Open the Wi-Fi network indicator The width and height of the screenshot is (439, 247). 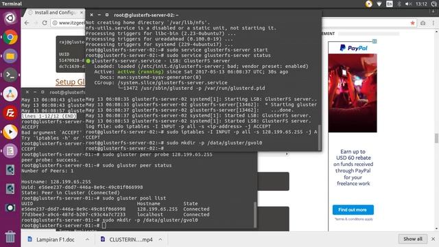(379, 3)
